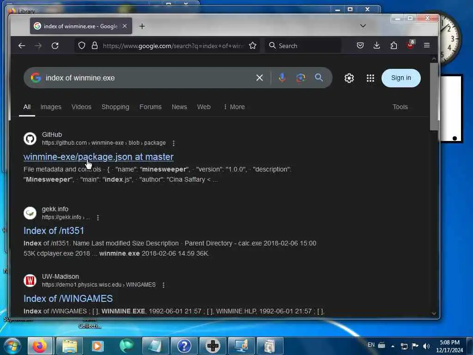This screenshot has width=473, height=355.
Task: Open options for the gekk.info result
Action: [x=98, y=218]
